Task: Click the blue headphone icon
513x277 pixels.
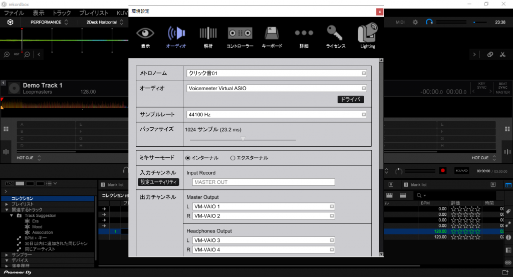Action: coord(429,22)
